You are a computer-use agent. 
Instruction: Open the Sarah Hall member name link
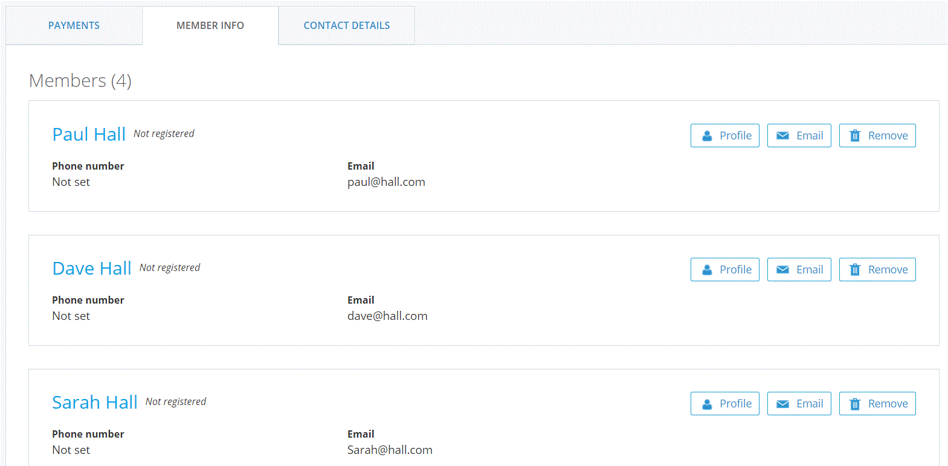click(95, 402)
